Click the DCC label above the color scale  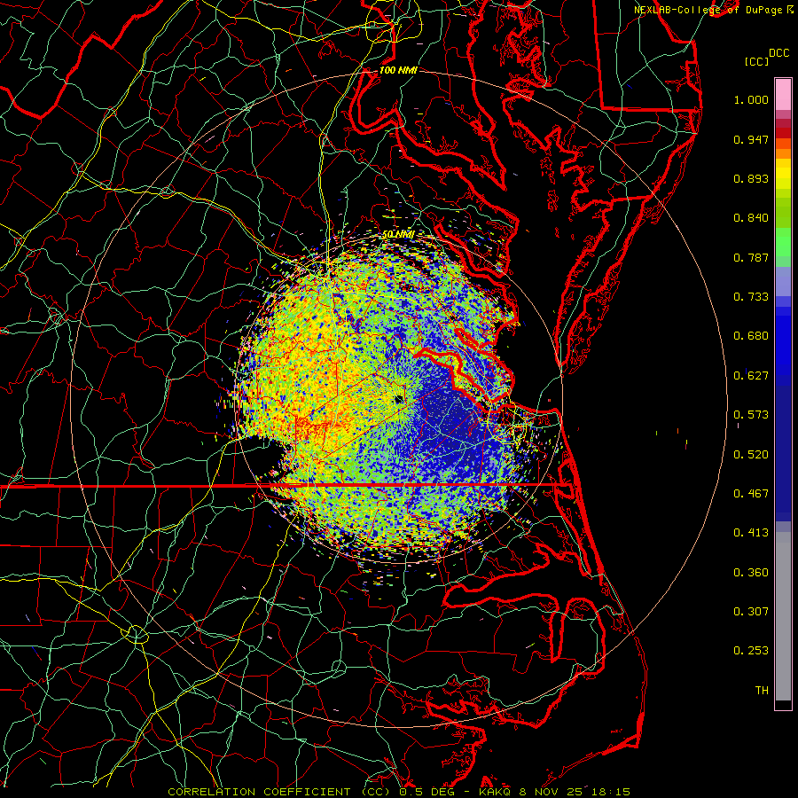(x=778, y=53)
